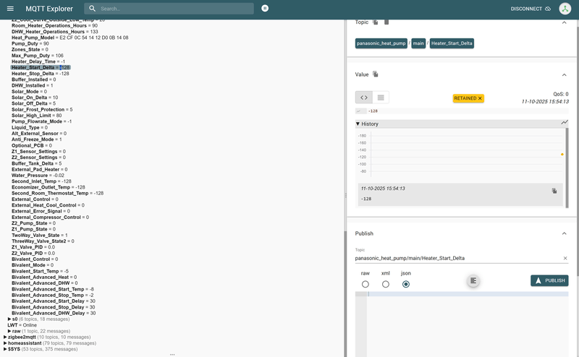Select the External_Control topic
Image resolution: width=579 pixels, height=357 pixels.
pyautogui.click(x=35, y=199)
